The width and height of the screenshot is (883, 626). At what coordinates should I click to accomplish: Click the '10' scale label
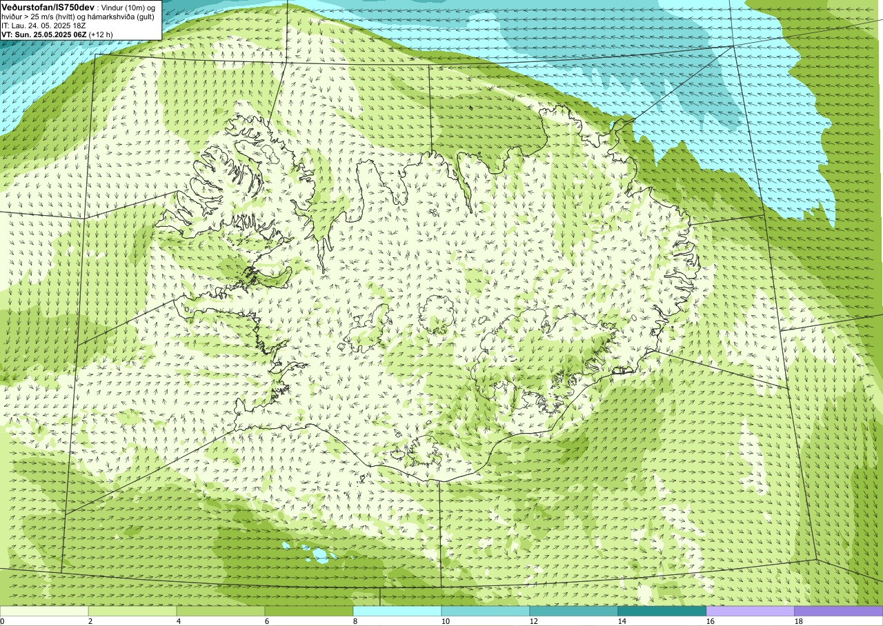pos(446,621)
